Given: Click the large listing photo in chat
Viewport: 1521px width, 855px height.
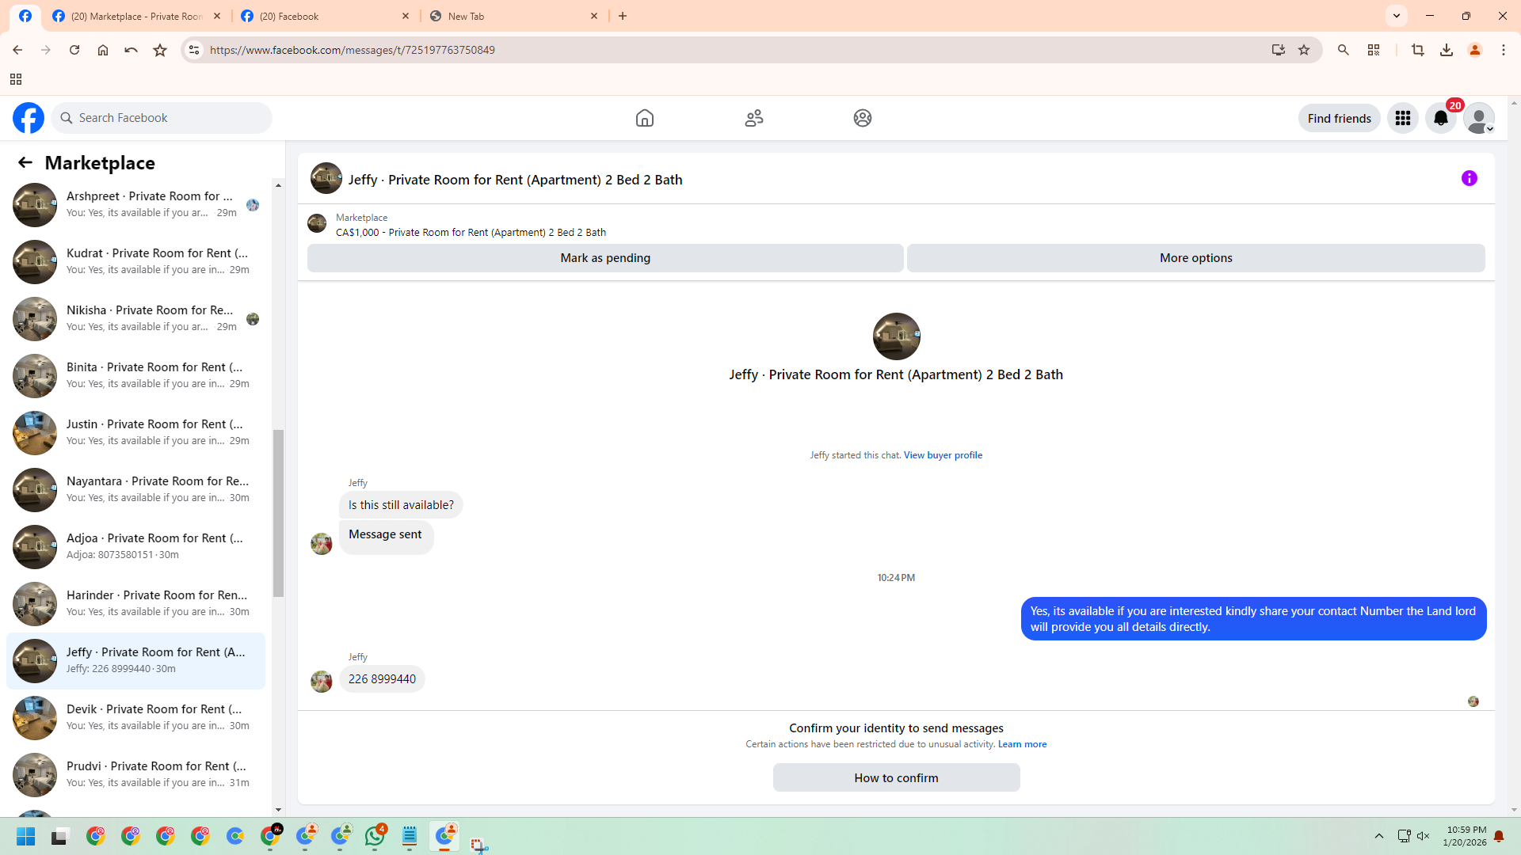Looking at the screenshot, I should pyautogui.click(x=896, y=336).
